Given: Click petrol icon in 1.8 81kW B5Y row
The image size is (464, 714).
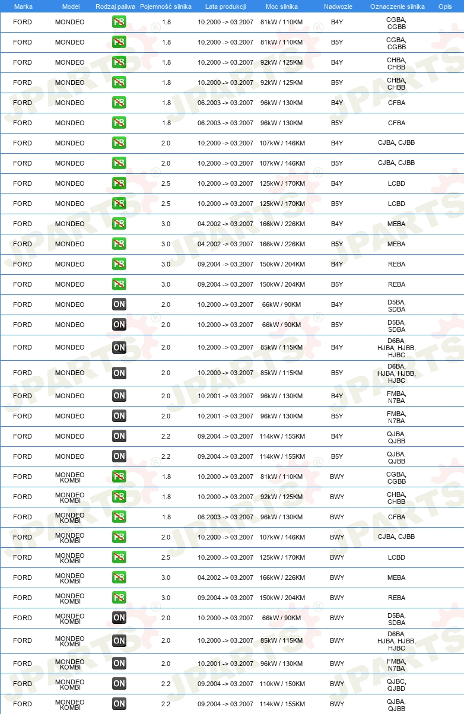Looking at the screenshot, I should pyautogui.click(x=119, y=43).
